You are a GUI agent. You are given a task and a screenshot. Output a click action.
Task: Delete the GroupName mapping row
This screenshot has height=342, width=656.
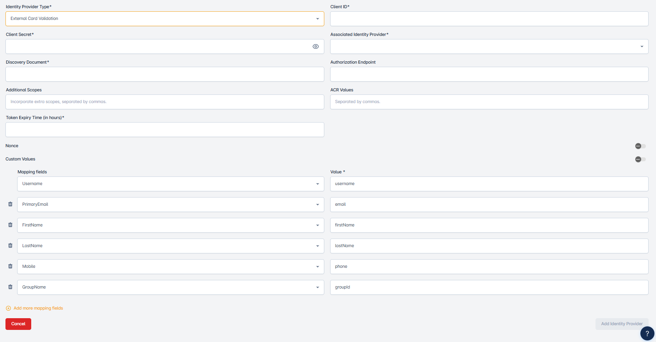click(x=11, y=287)
